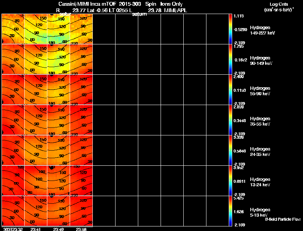Open the 149-227 keV map at 23:41
This screenshot has width=303, height=231.
pyautogui.click(x=36, y=29)
